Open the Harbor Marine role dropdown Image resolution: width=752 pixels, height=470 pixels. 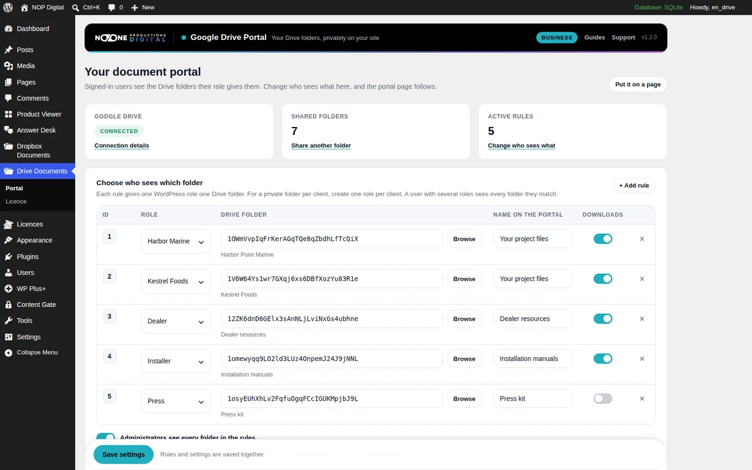coord(176,241)
